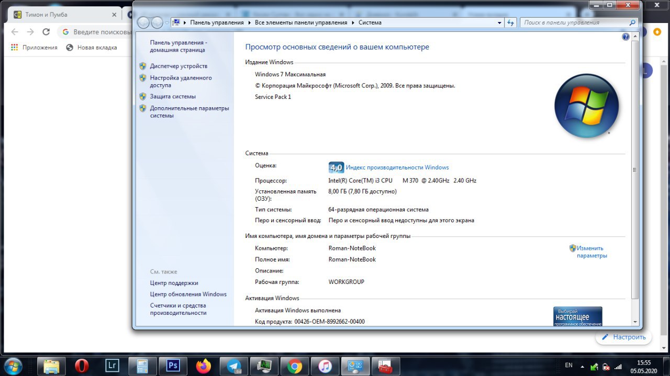Click the scrollbar down arrow
The image size is (670, 376).
[635, 321]
